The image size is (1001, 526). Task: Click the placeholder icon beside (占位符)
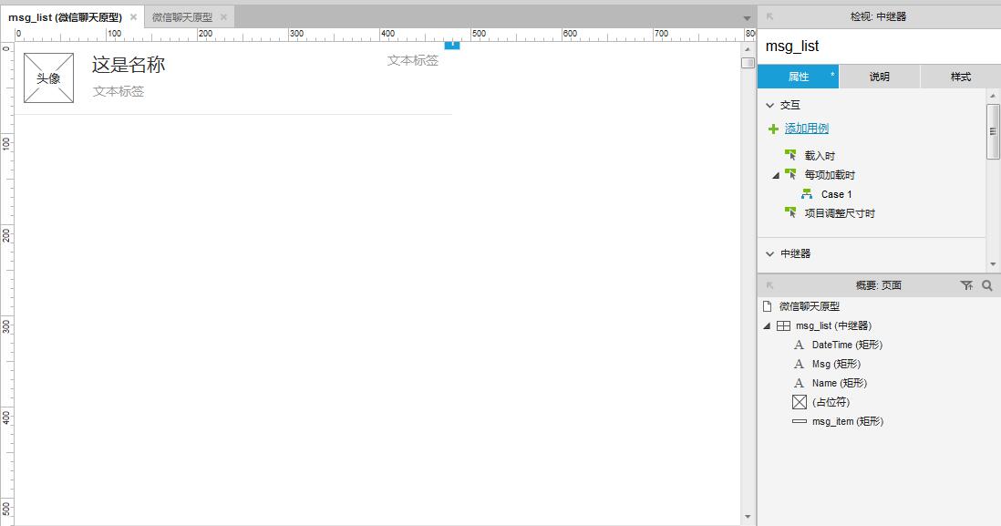[x=800, y=402]
